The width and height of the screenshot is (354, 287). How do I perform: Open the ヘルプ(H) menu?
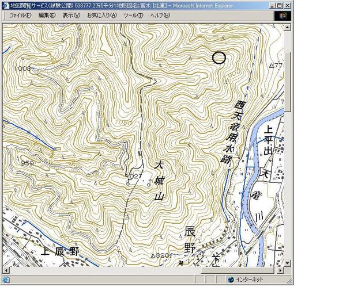click(x=160, y=16)
